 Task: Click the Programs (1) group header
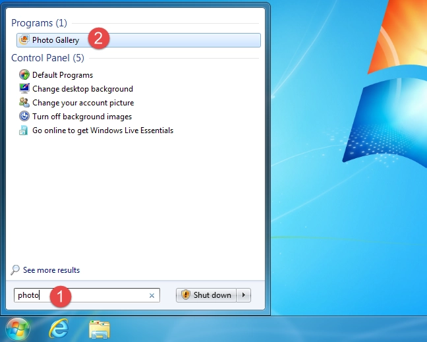[x=40, y=23]
